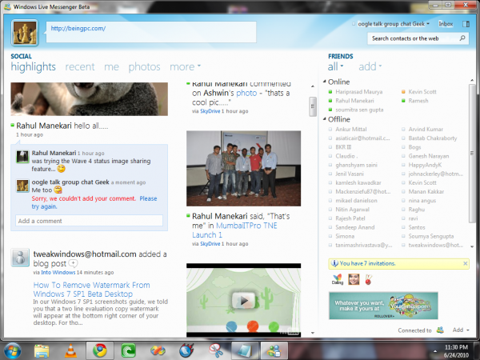Open Windows Explorer from the taskbar
Image resolution: width=480 pixels, height=360 pixels.
click(x=42, y=351)
